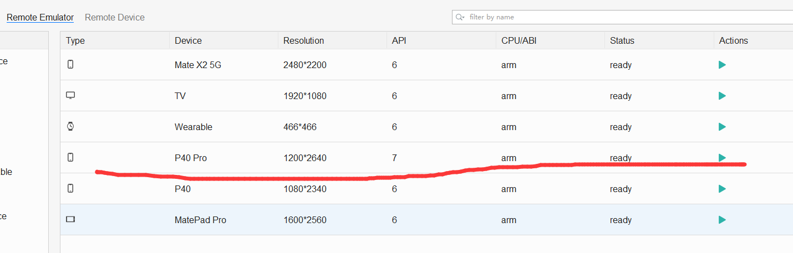Launch the P40 emulator at 1080*2340
The width and height of the screenshot is (793, 253).
click(722, 189)
